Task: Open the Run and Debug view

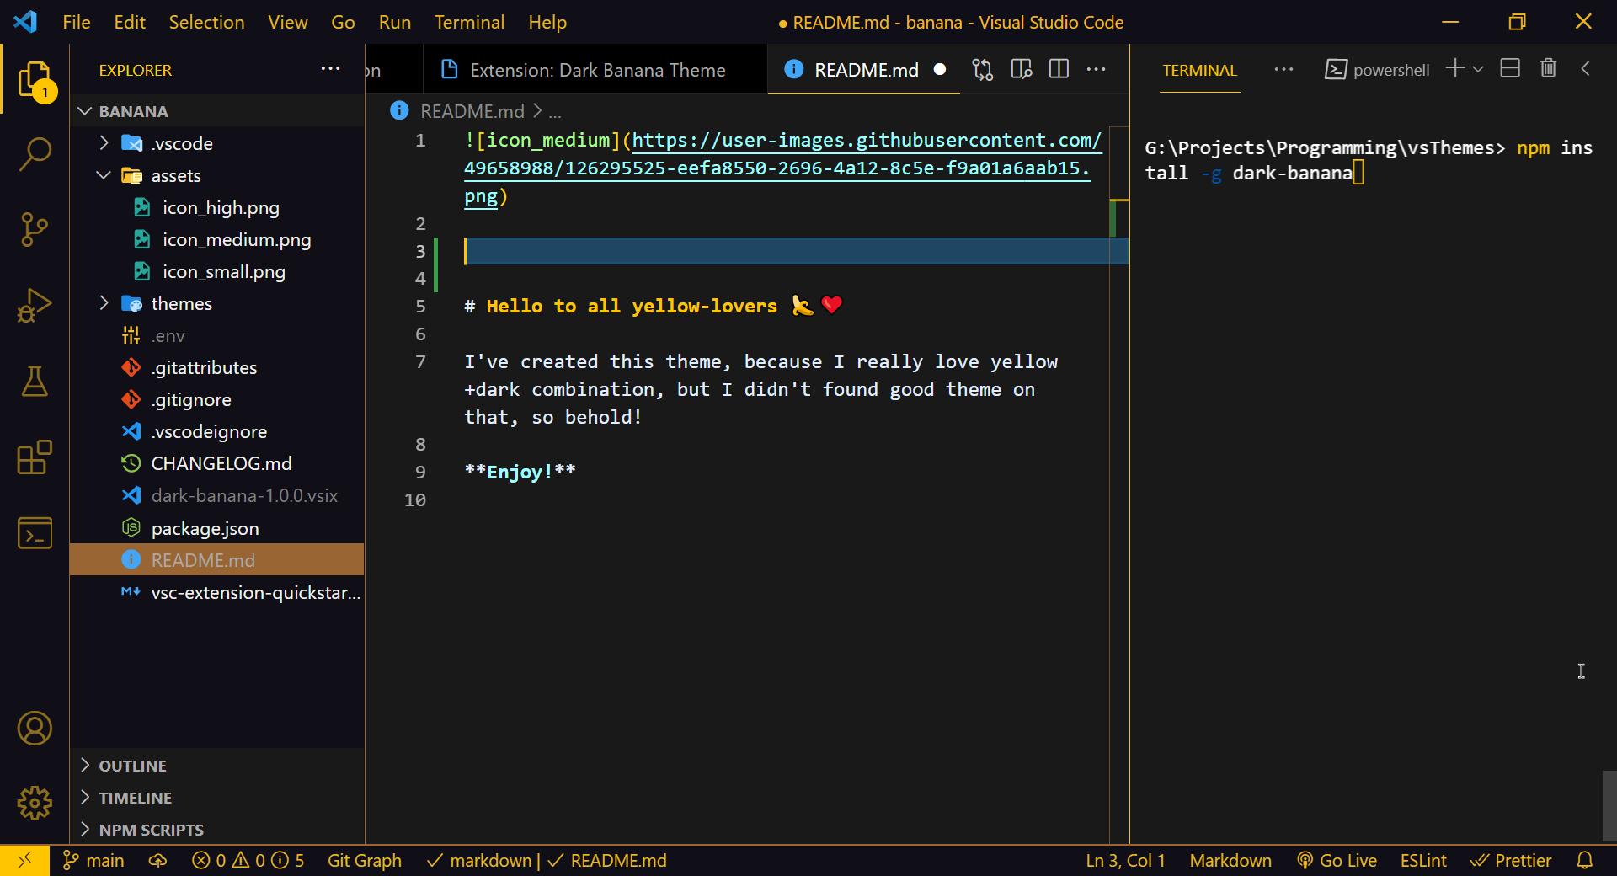Action: click(x=34, y=305)
